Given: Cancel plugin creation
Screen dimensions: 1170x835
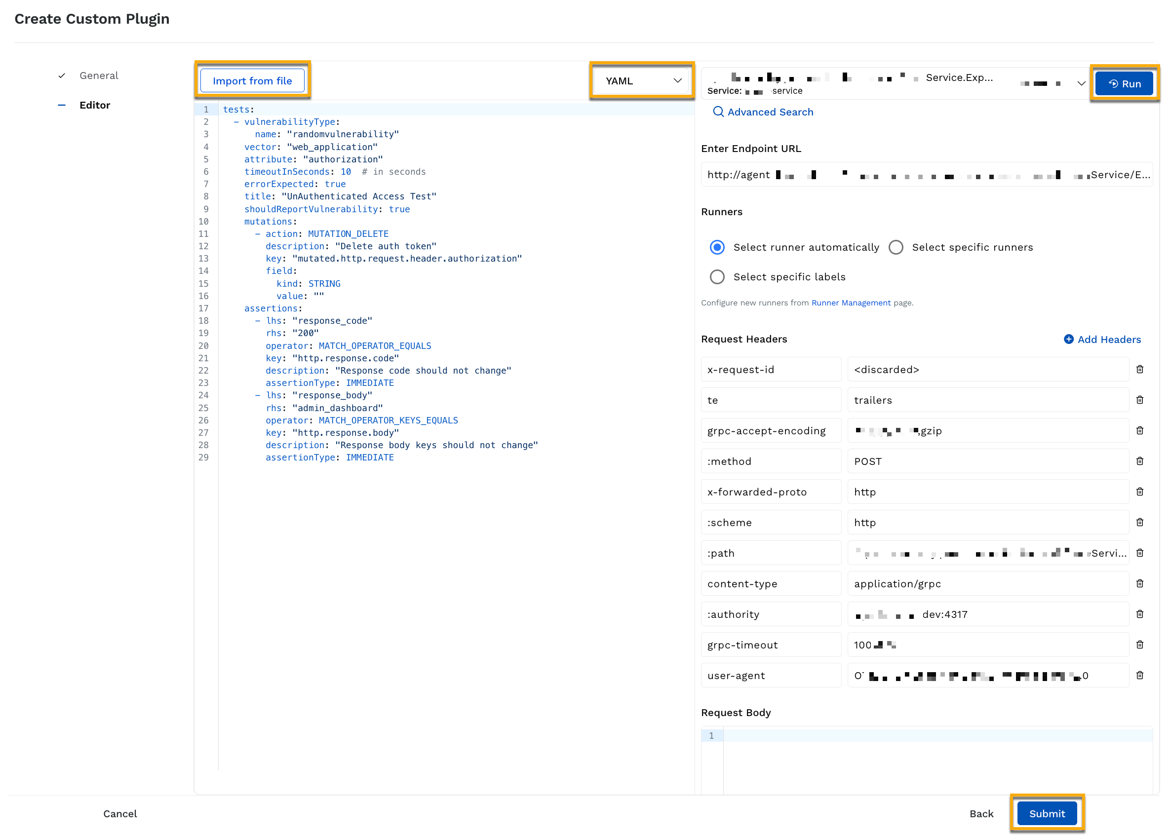Looking at the screenshot, I should 120,813.
